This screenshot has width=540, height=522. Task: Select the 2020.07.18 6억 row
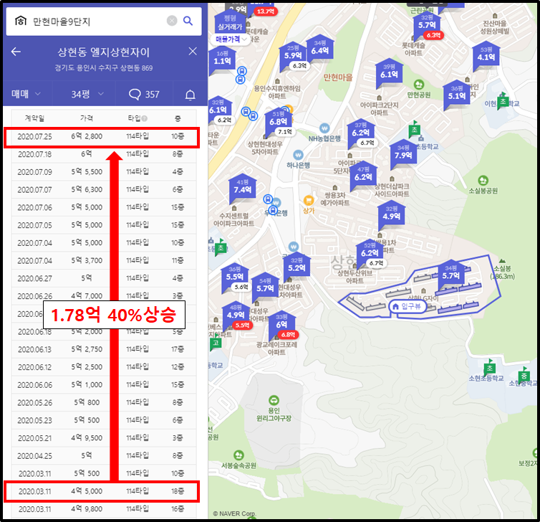104,154
